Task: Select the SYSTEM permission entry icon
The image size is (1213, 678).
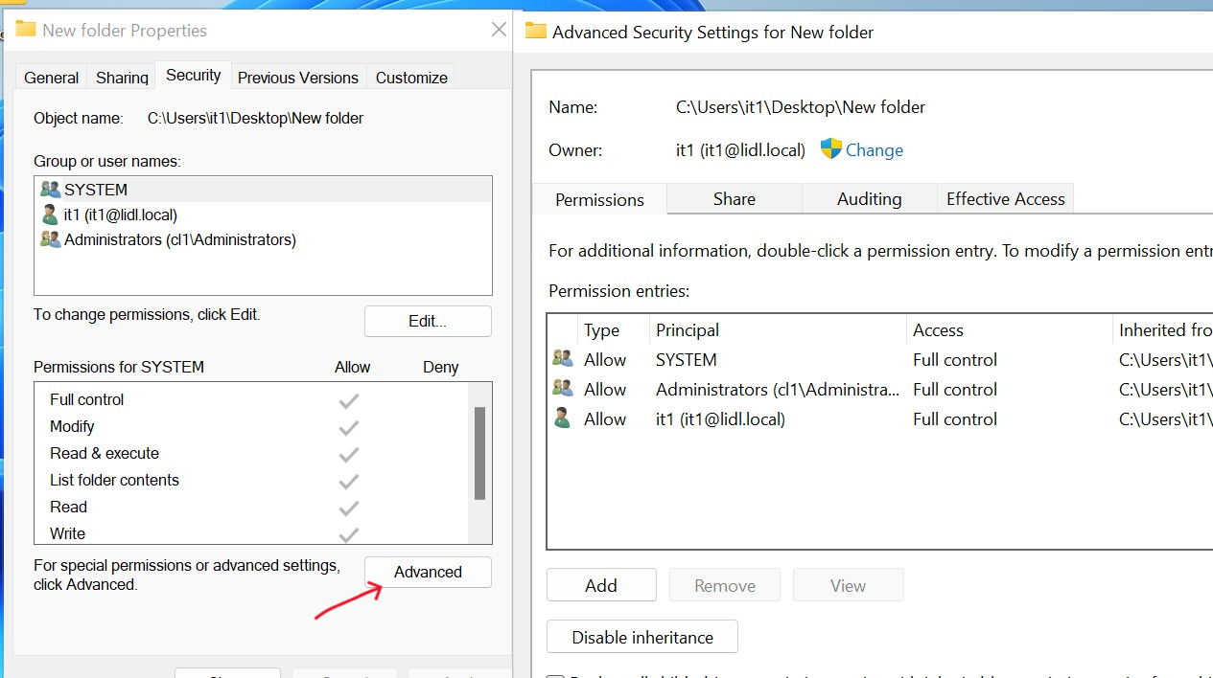Action: click(563, 359)
